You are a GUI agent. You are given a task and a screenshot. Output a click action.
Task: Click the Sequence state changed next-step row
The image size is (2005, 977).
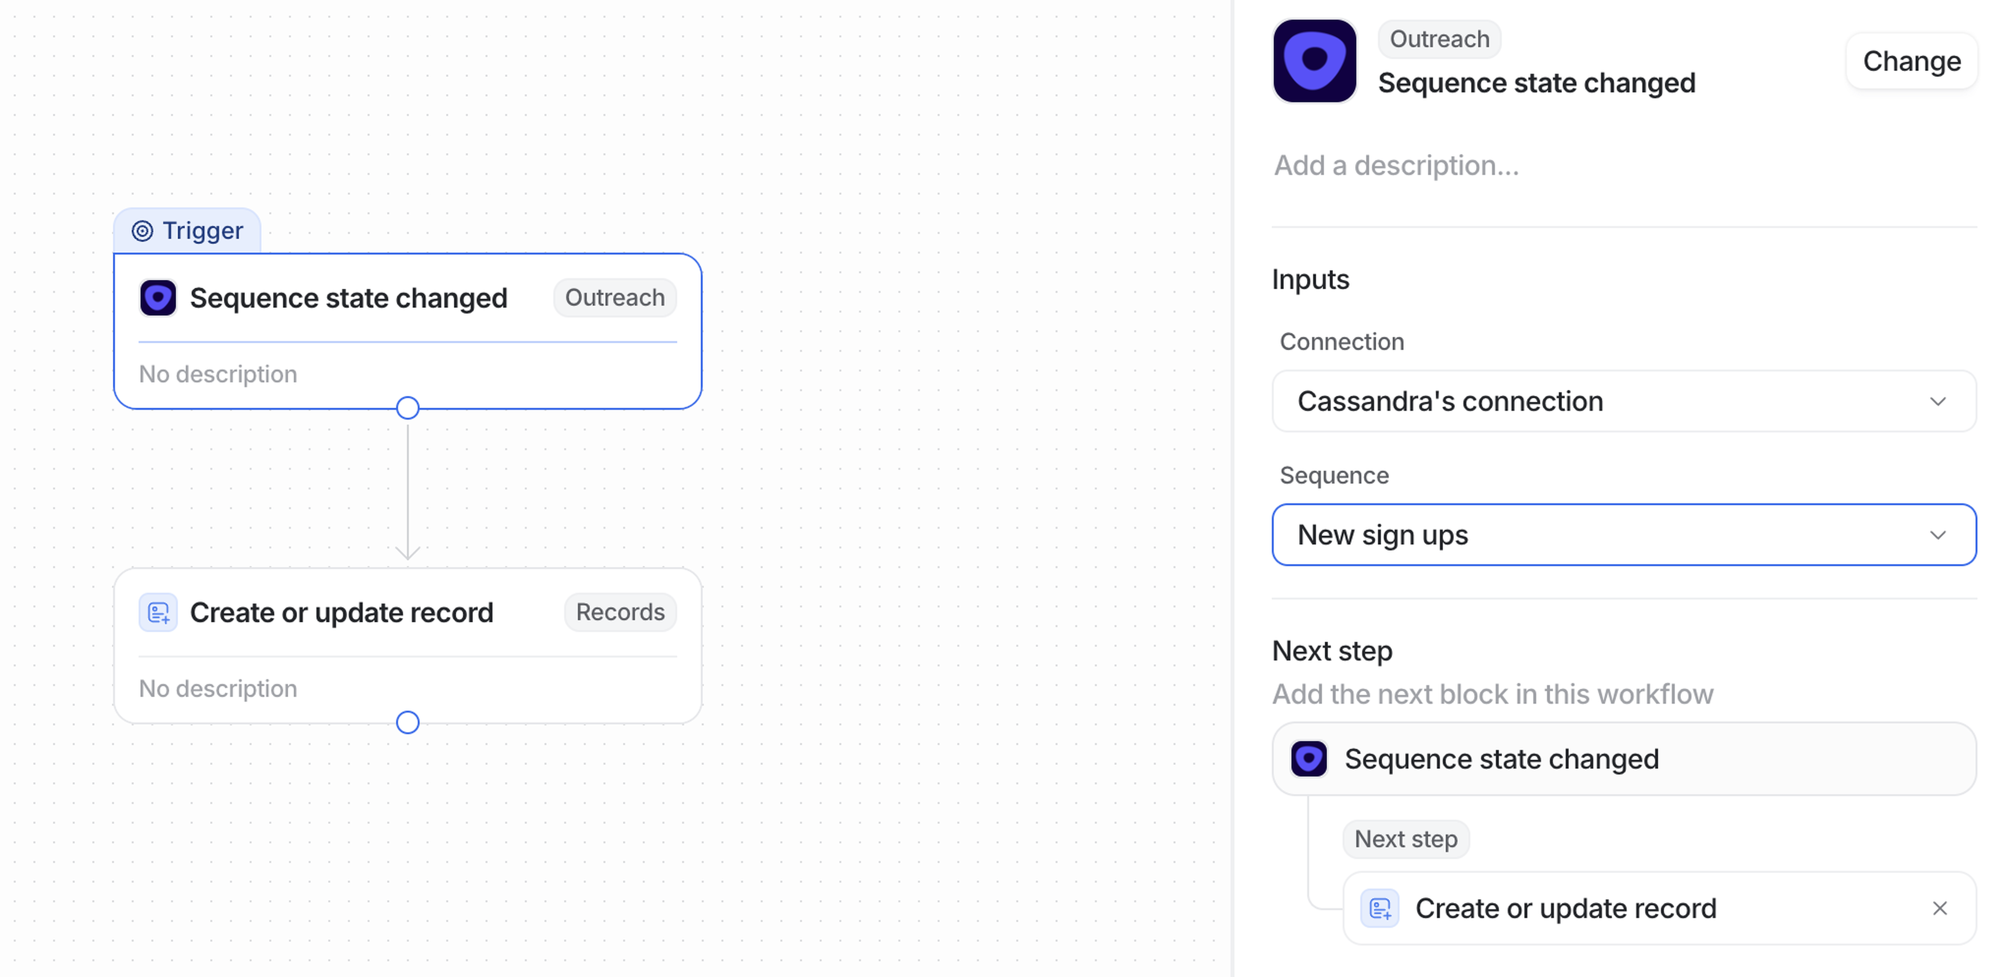(1623, 758)
